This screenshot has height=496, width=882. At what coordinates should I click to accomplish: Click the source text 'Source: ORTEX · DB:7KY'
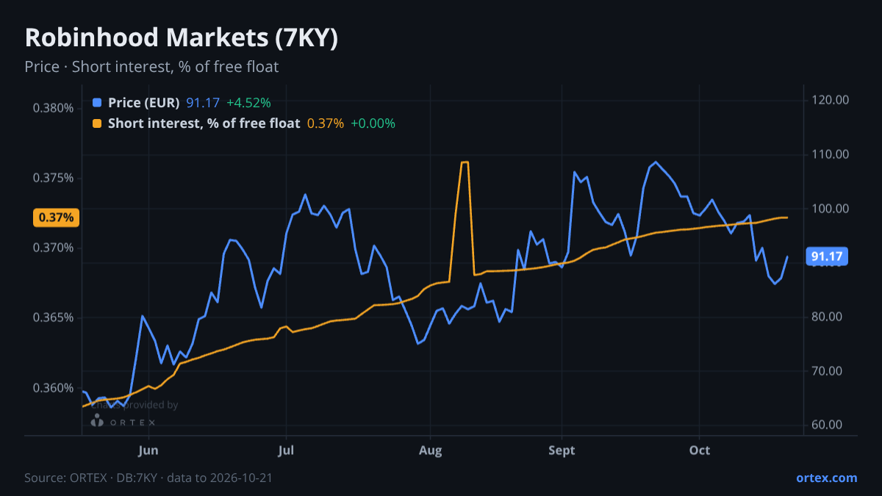(x=90, y=478)
